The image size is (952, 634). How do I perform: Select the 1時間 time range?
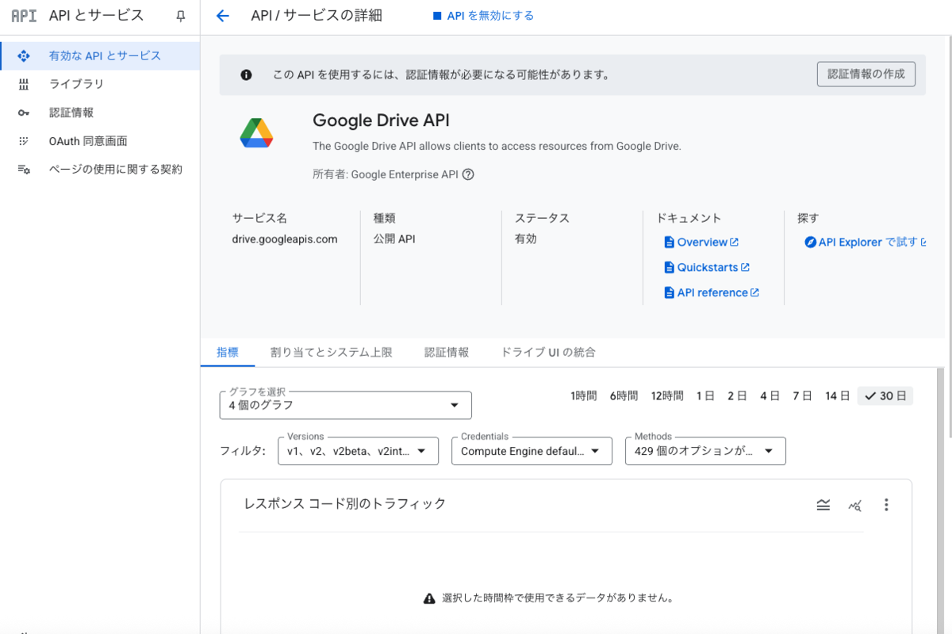tap(583, 396)
